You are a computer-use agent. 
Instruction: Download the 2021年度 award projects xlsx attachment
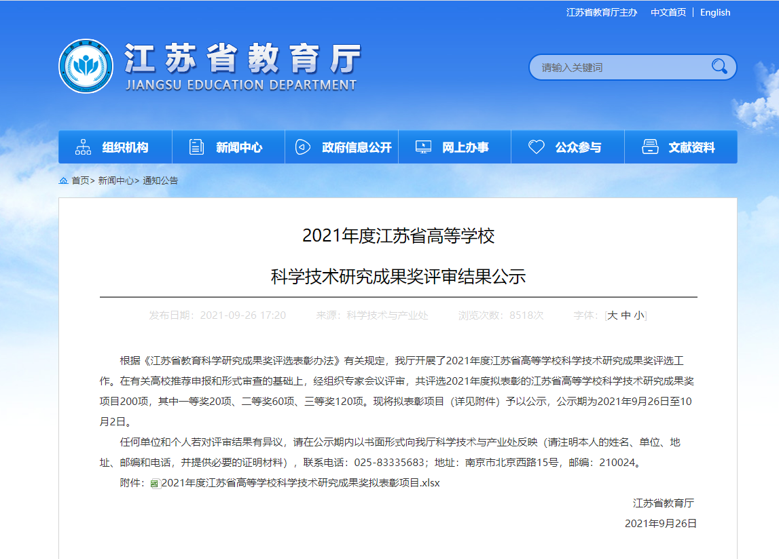pyautogui.click(x=301, y=483)
